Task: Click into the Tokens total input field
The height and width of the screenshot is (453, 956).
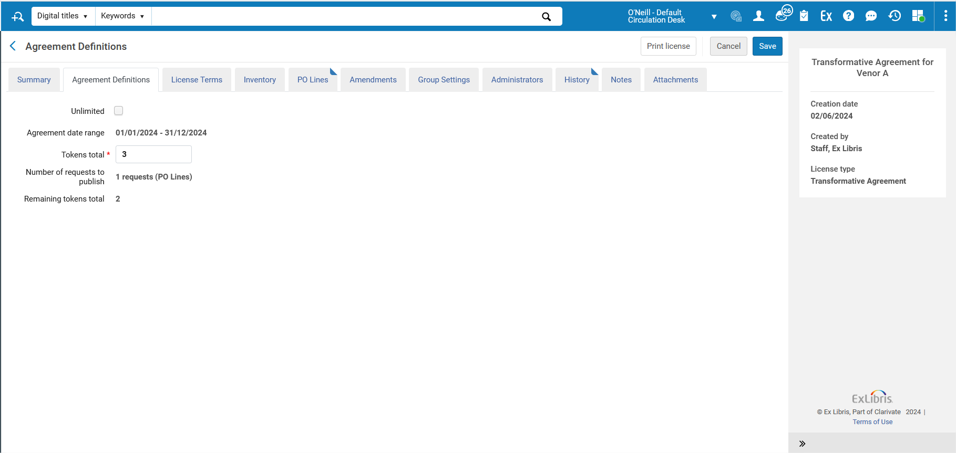Action: 153,154
